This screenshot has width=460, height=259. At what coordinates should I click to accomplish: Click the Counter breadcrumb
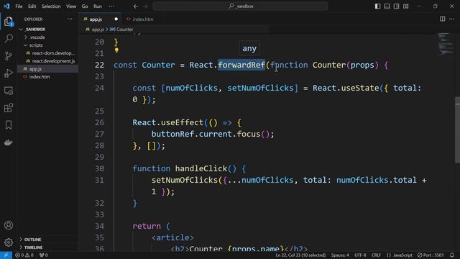pyautogui.click(x=124, y=29)
